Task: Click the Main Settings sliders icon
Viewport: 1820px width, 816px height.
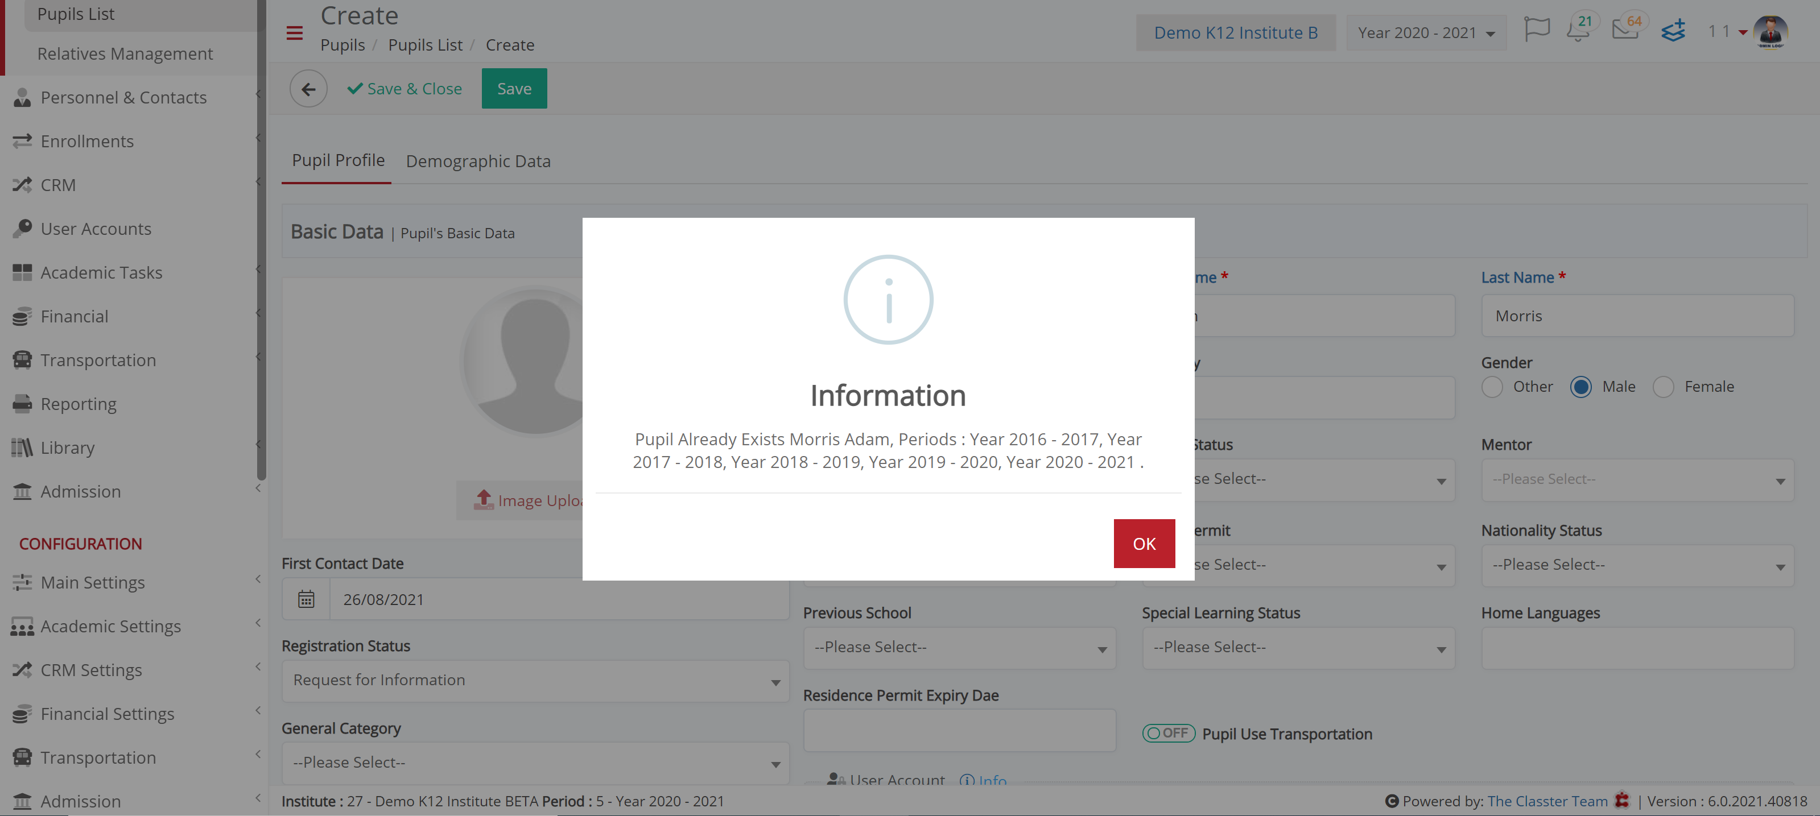Action: pos(22,582)
